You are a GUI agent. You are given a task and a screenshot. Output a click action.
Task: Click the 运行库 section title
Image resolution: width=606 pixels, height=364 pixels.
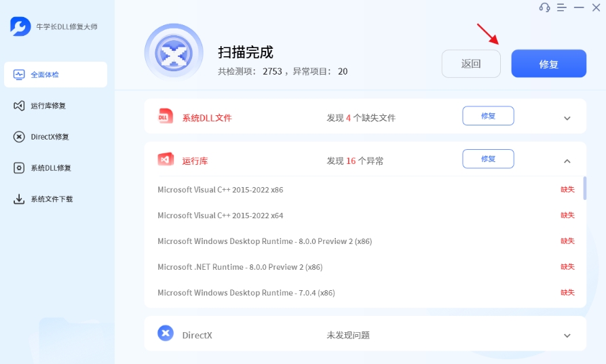pyautogui.click(x=195, y=161)
